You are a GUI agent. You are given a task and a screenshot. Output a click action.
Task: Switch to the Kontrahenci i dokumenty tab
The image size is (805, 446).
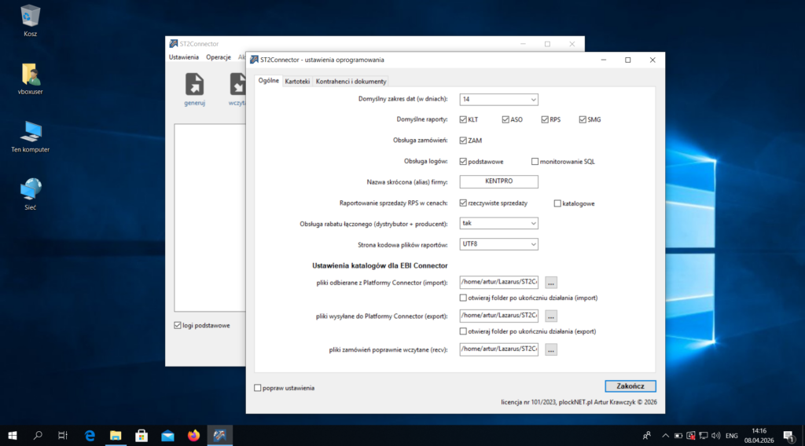point(351,82)
